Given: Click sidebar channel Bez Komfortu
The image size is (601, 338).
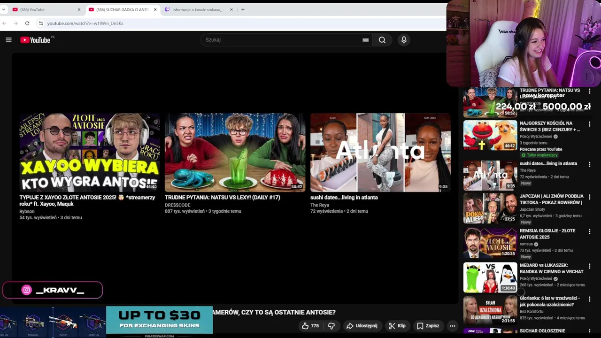Looking at the screenshot, I should pyautogui.click(x=532, y=312).
